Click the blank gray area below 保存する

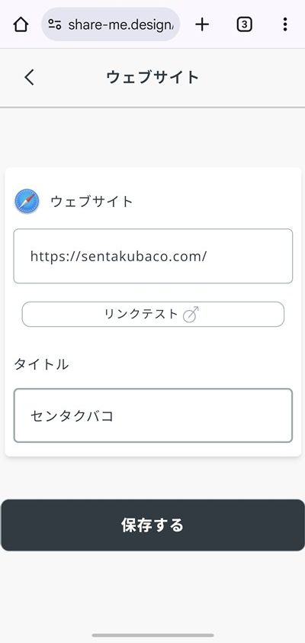coord(152,590)
